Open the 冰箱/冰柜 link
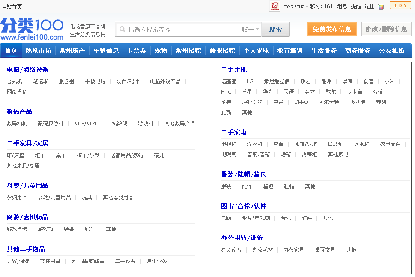Image resolution: width=415 pixels, height=277 pixels. 305,144
